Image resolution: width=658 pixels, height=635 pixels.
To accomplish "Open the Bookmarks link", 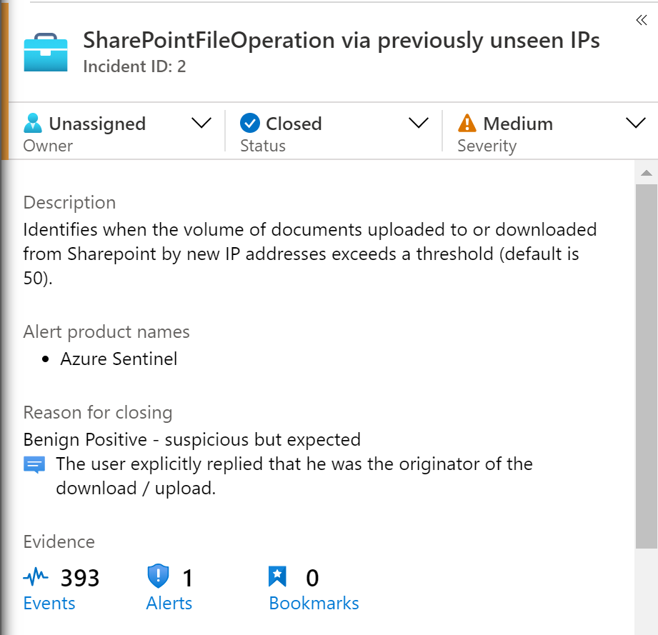I will [x=314, y=604].
